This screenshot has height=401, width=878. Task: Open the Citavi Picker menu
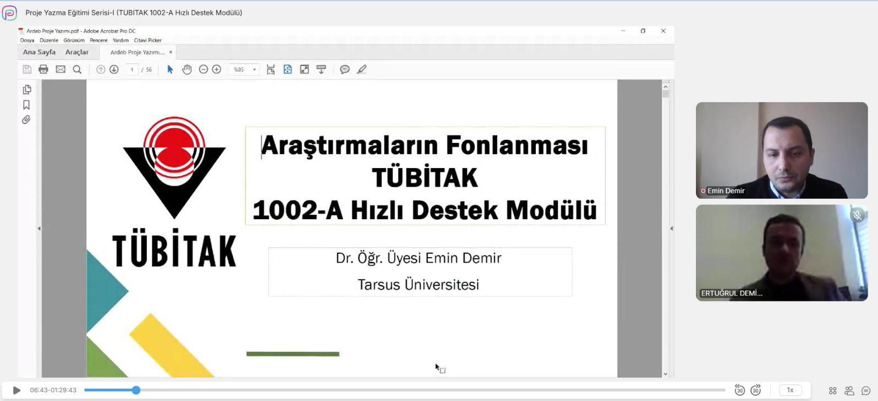point(147,40)
